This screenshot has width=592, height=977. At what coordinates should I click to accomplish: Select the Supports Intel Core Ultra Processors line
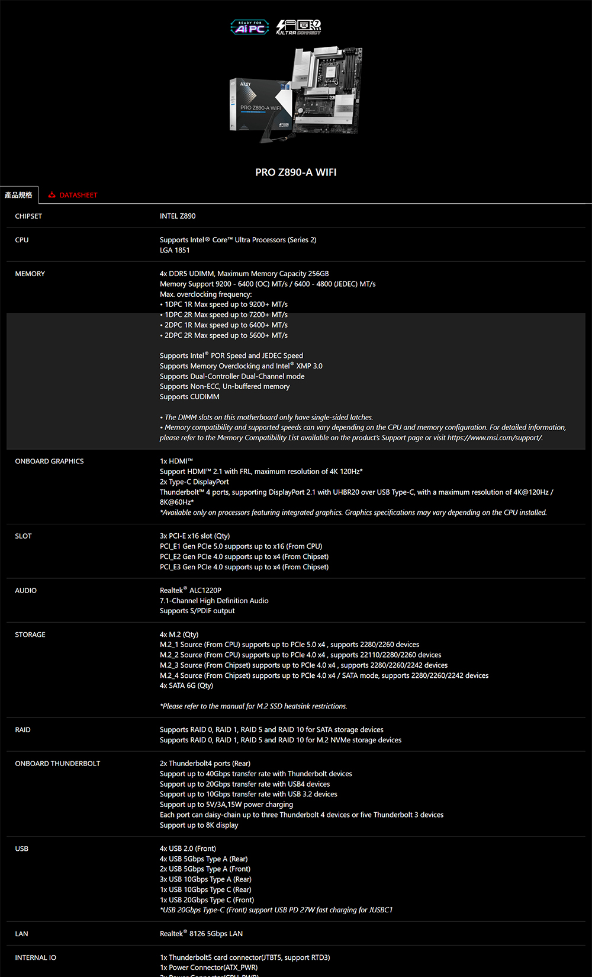point(238,240)
